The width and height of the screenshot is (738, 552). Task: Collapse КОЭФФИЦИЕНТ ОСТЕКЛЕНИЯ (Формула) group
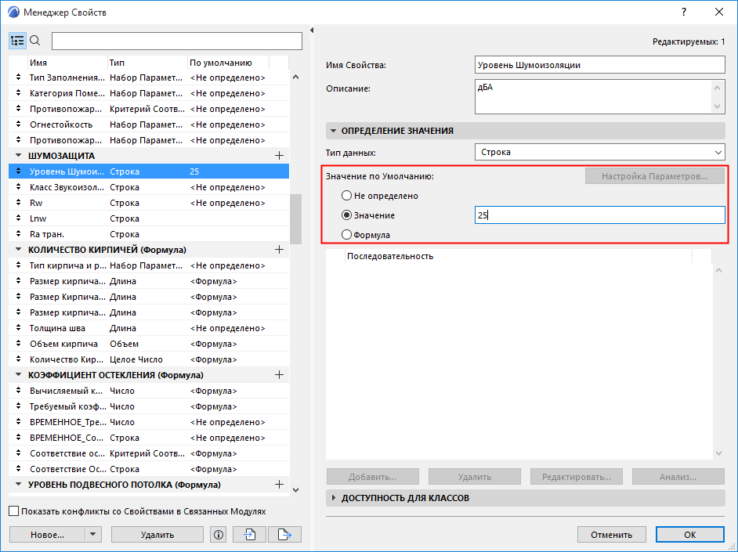click(x=18, y=375)
